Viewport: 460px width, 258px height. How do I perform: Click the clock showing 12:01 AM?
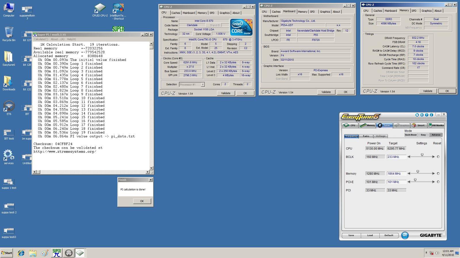(448, 251)
